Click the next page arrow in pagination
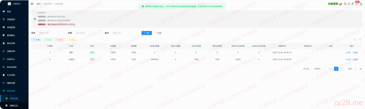Screen dimensions: 365x109 click(342, 69)
